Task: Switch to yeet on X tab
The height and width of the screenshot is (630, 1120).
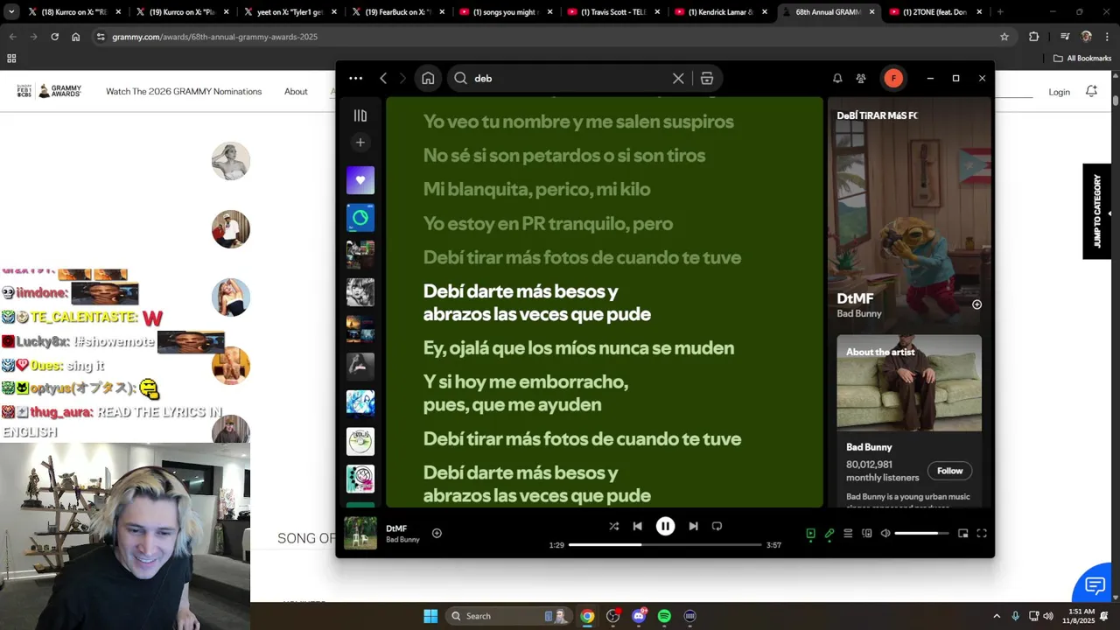Action: click(288, 12)
